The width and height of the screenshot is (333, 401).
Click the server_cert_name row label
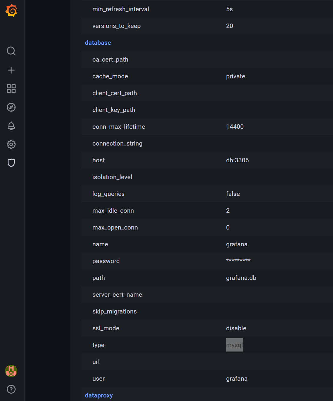click(x=117, y=295)
